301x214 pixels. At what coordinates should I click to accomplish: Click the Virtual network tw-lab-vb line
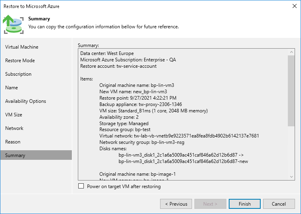point(179,136)
